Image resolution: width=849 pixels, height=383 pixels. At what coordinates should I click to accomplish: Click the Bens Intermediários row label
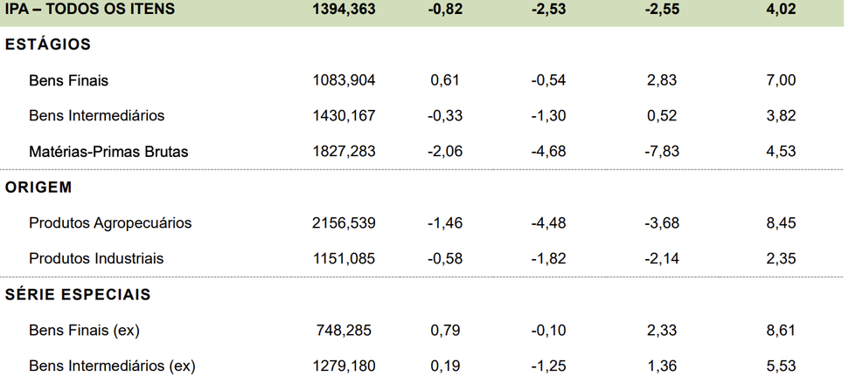pos(96,116)
